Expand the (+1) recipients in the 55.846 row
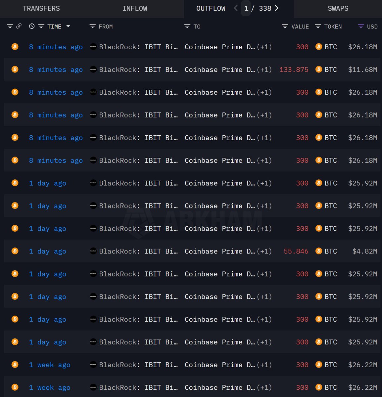 click(x=264, y=251)
